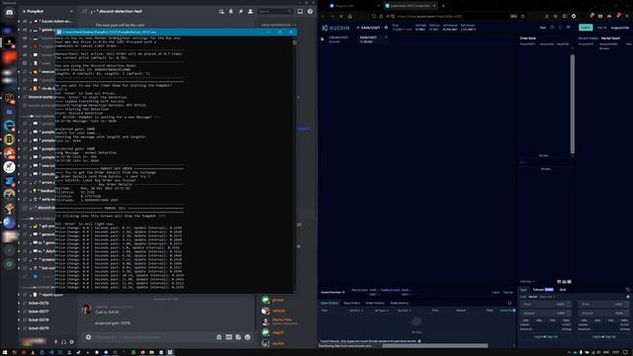Select the Trade History tab
This screenshot has height=356, width=633.
pyautogui.click(x=399, y=303)
